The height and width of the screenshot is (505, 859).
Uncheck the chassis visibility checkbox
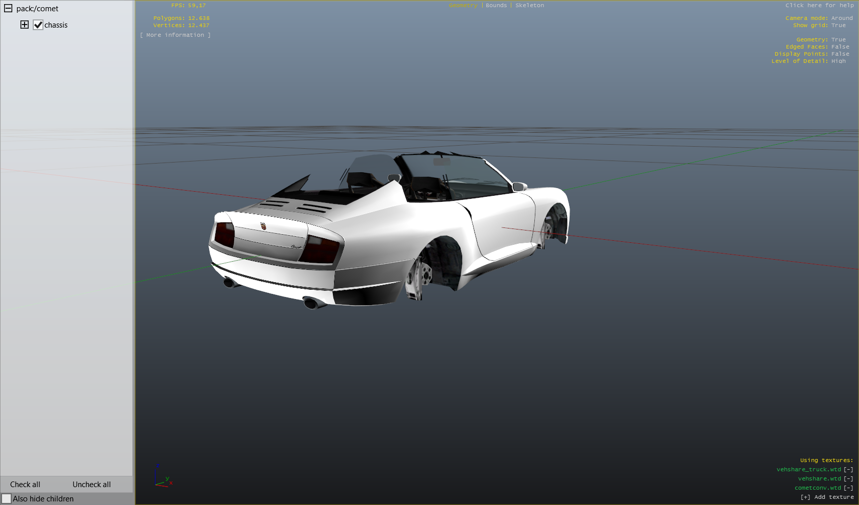tap(38, 25)
